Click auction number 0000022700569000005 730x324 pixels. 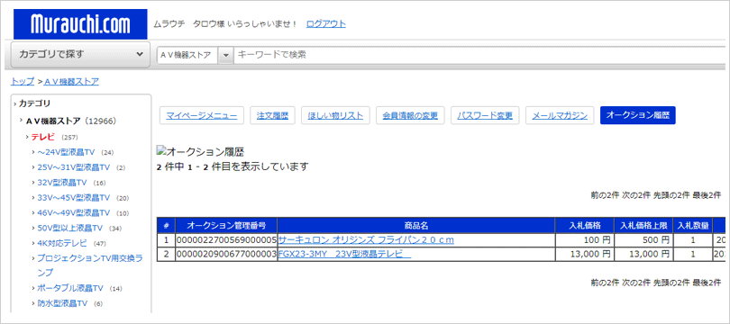226,240
